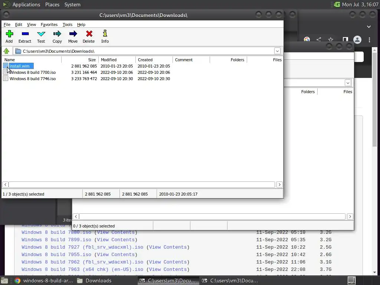The image size is (380, 285).
Task: Click front window horizontal scrollbar track
Action: 142,185
